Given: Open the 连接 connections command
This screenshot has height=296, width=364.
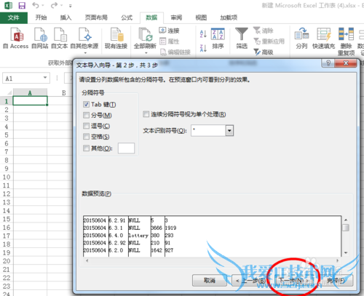Looking at the screenshot, I should click(x=170, y=31).
